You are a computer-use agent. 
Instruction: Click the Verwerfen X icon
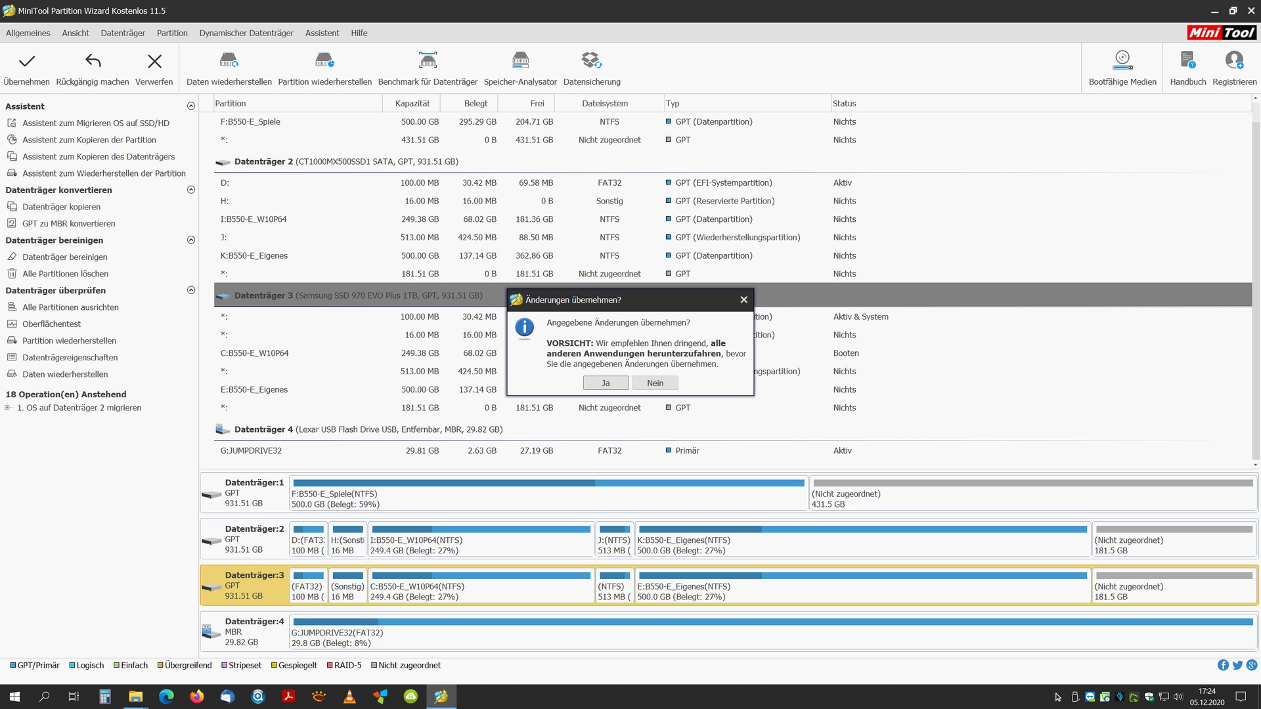[154, 62]
